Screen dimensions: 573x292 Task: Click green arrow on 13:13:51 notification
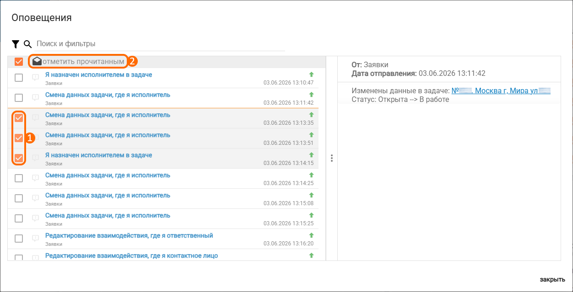(x=311, y=134)
